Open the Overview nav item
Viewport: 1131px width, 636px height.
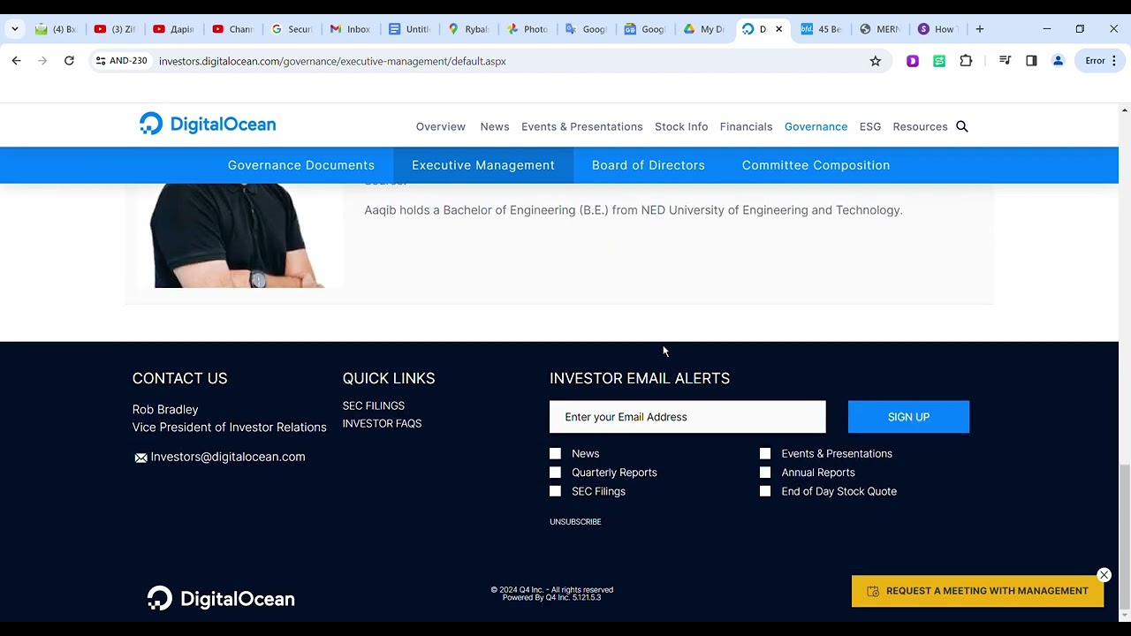pos(441,126)
